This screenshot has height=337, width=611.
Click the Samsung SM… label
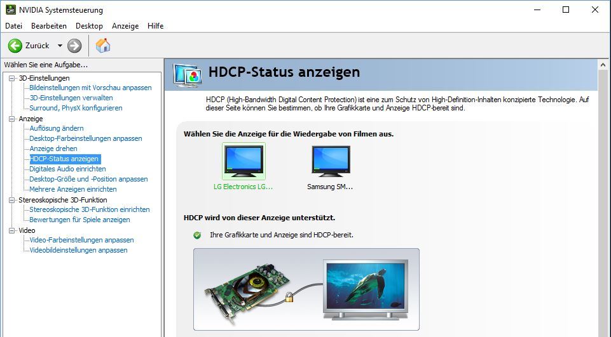point(330,187)
